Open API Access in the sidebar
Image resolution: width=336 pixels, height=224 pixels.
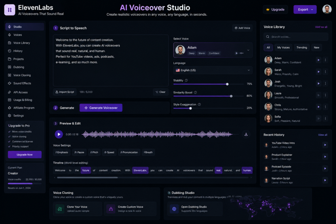(x=25, y=92)
